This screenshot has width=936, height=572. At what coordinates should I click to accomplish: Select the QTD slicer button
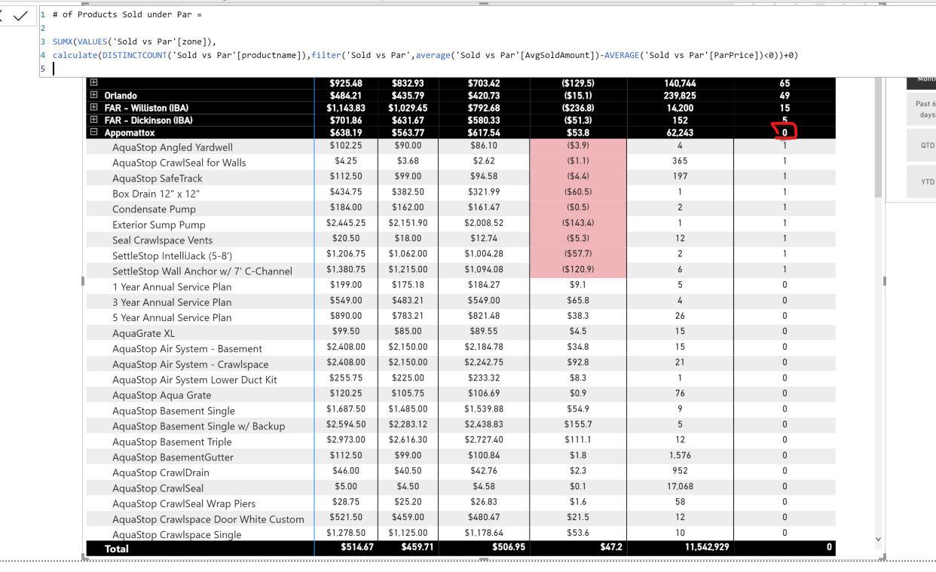pyautogui.click(x=921, y=145)
